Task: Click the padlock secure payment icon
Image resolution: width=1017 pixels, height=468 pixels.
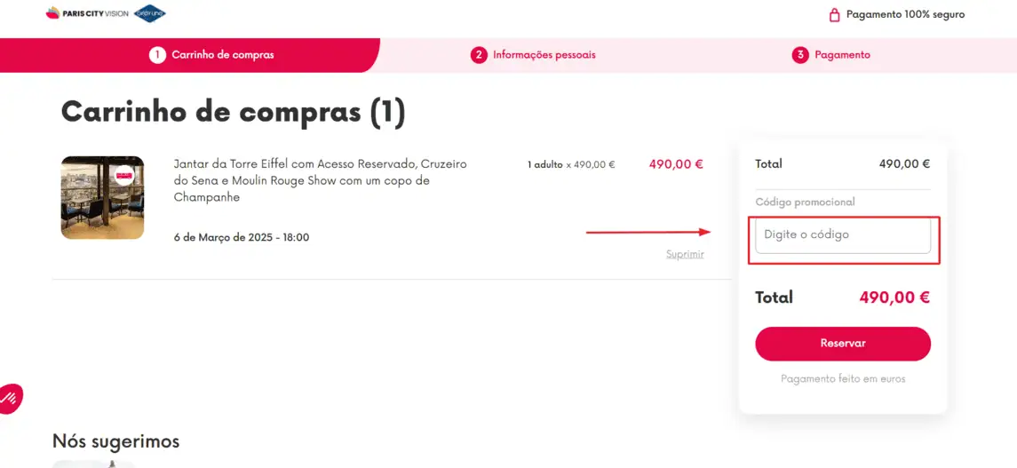Action: (835, 14)
